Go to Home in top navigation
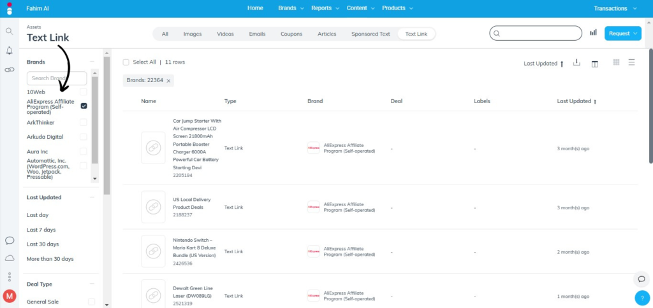Screen dimensions: 653x308 [255, 8]
